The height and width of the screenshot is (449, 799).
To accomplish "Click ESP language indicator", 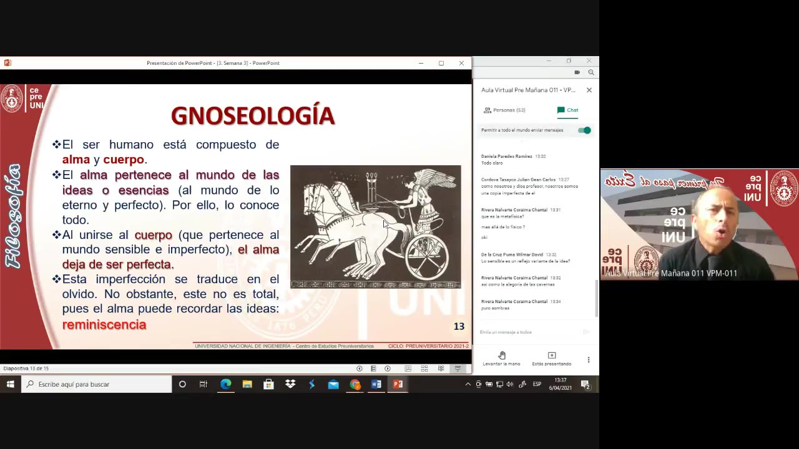I will [537, 384].
